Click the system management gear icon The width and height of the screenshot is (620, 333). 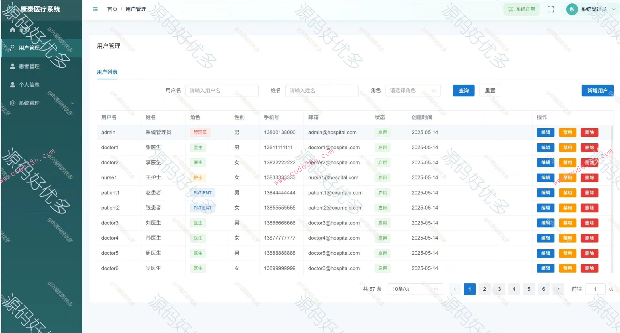tap(13, 103)
